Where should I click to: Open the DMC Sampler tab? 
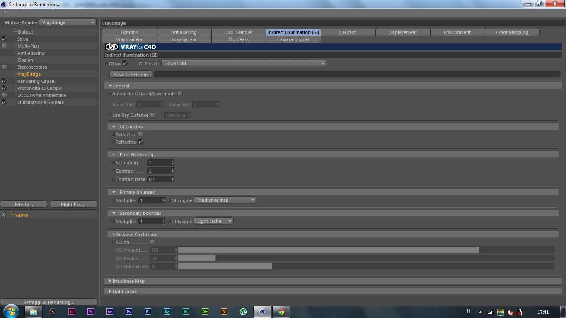point(239,32)
